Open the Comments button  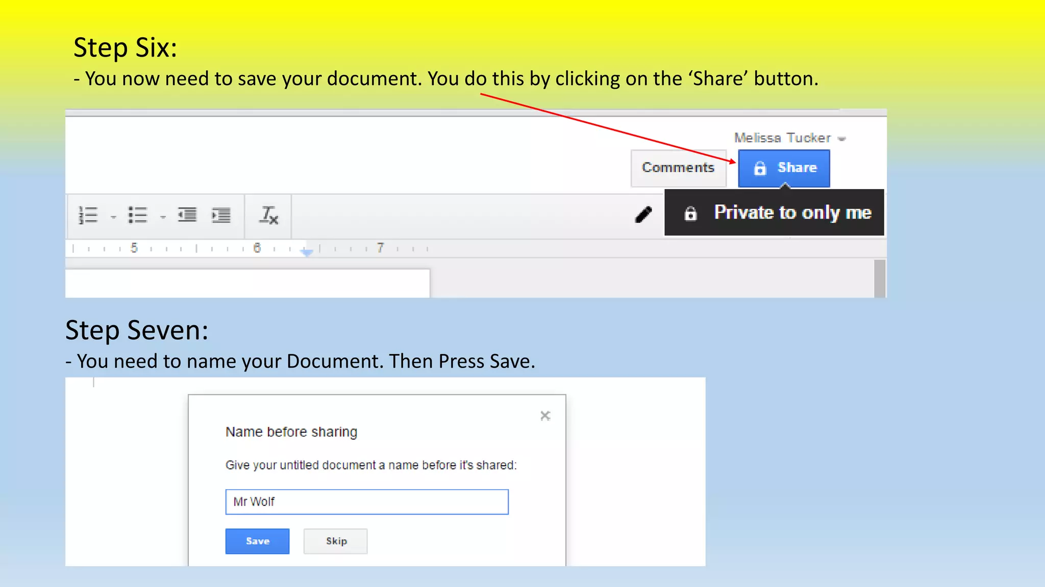click(678, 168)
